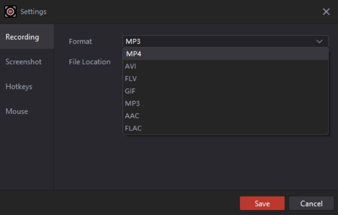Click the Settings title text in the header

click(x=33, y=12)
